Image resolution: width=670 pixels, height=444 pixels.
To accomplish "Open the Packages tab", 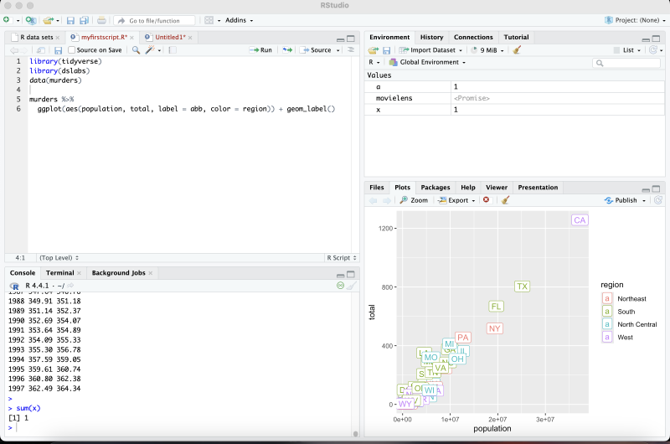I will pos(435,188).
